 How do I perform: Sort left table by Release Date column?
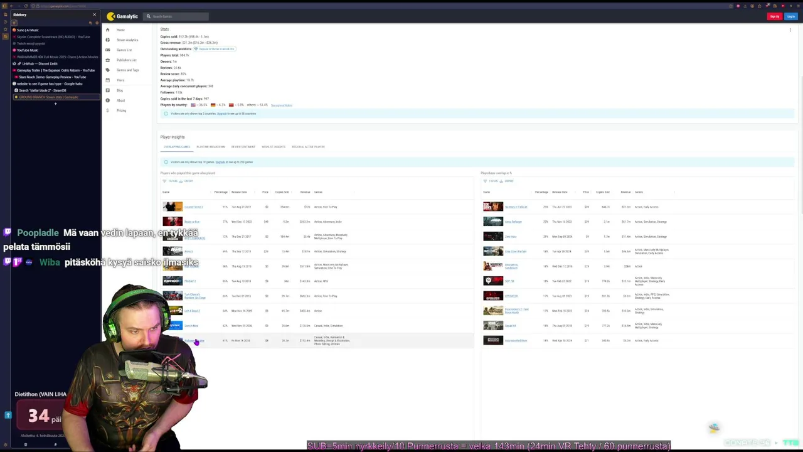tap(239, 192)
